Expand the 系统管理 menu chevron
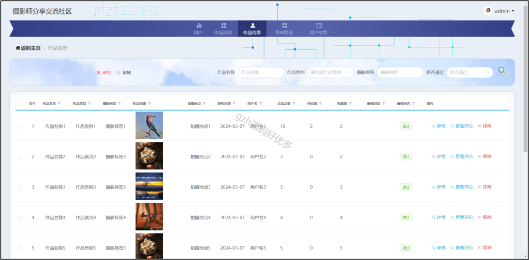The image size is (529, 260). [299, 32]
